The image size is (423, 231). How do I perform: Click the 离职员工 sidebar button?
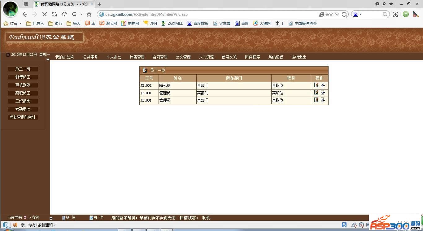tap(23, 93)
